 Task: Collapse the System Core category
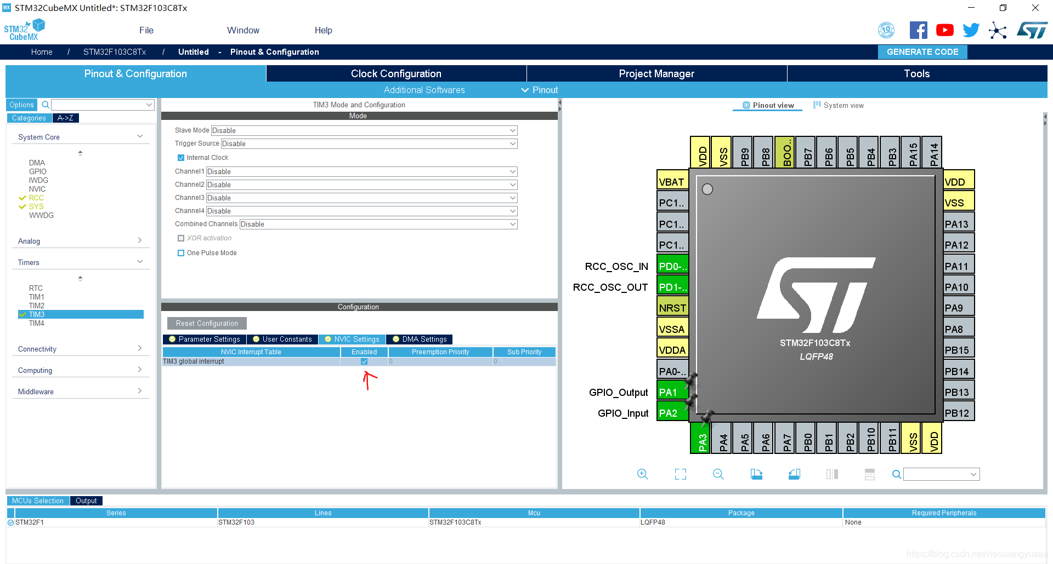point(80,137)
